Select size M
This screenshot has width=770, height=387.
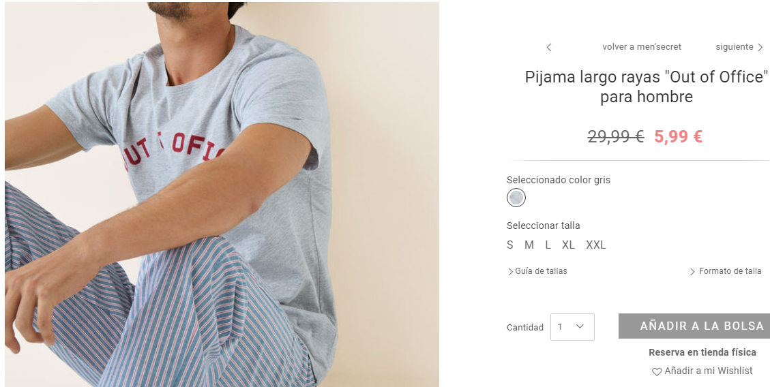pos(529,245)
